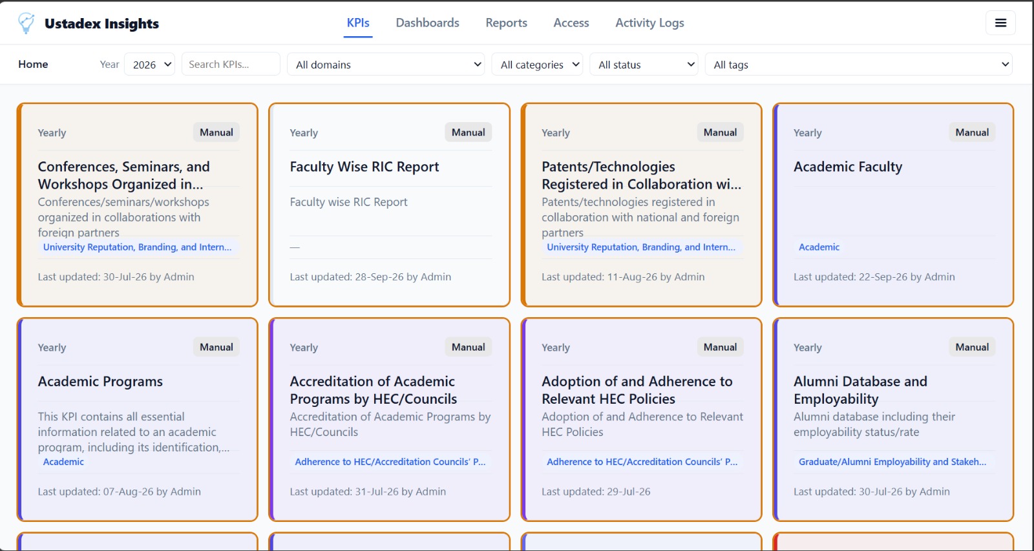Click University Reputation tag on Conferences card
The width and height of the screenshot is (1034, 551).
[137, 247]
